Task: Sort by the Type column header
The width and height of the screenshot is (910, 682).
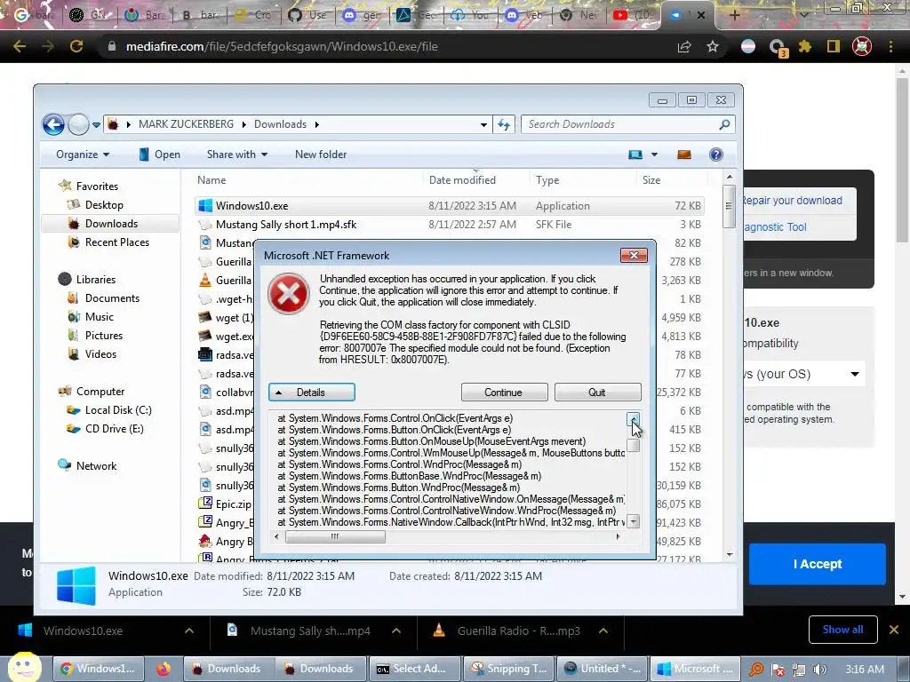Action: click(x=584, y=179)
